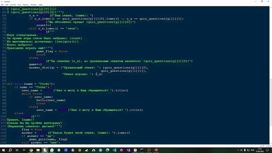Open network settings tray icon
The image size is (272, 153).
[248, 150]
